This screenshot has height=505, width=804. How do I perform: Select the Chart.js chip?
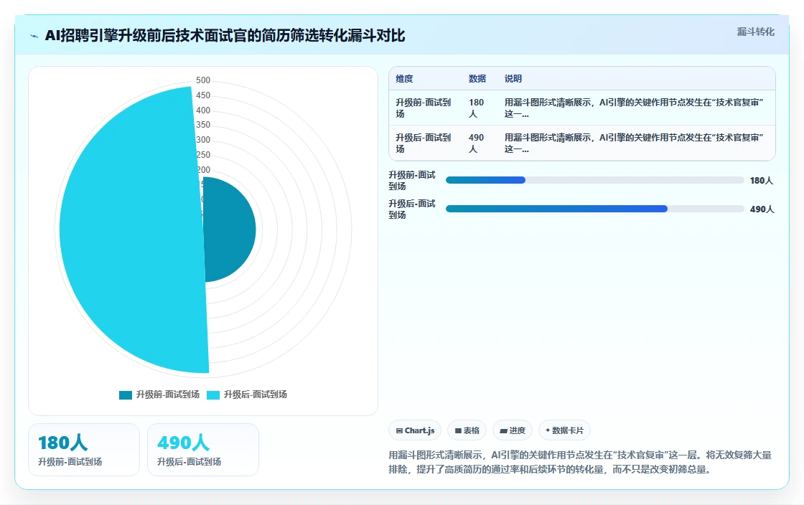click(415, 430)
